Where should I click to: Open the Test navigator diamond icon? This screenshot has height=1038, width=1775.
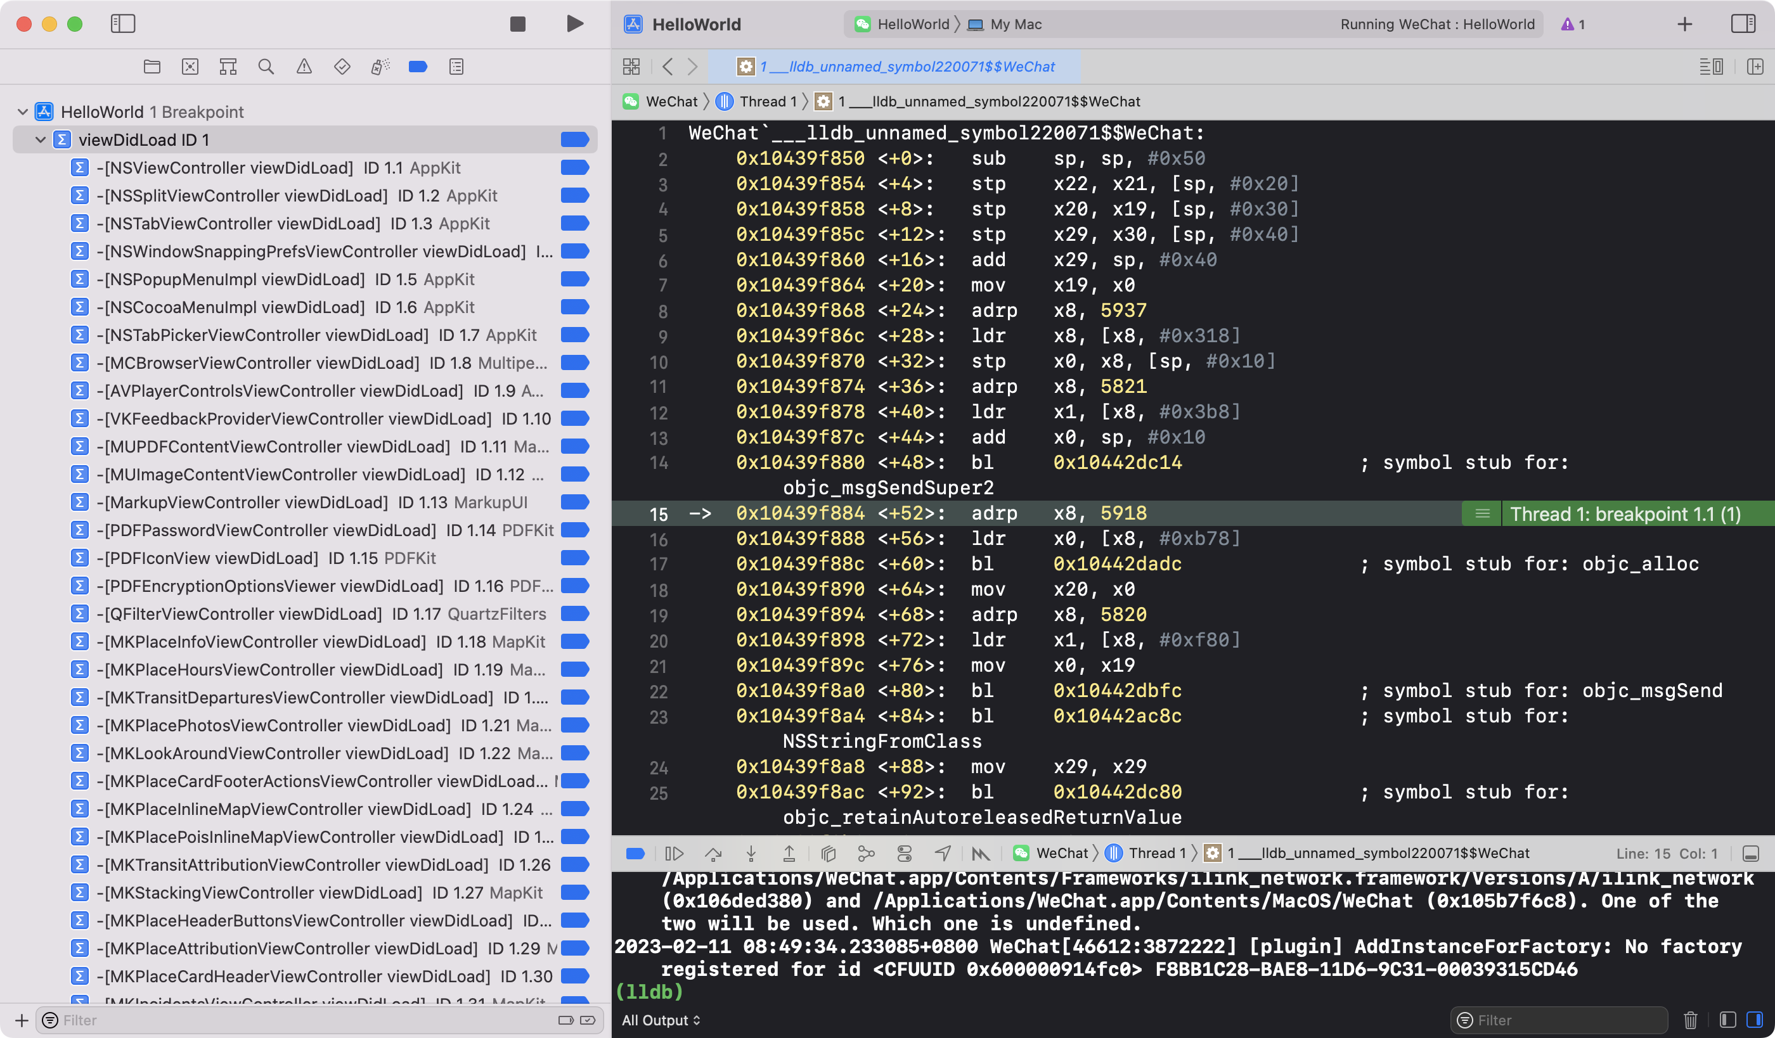pos(342,67)
